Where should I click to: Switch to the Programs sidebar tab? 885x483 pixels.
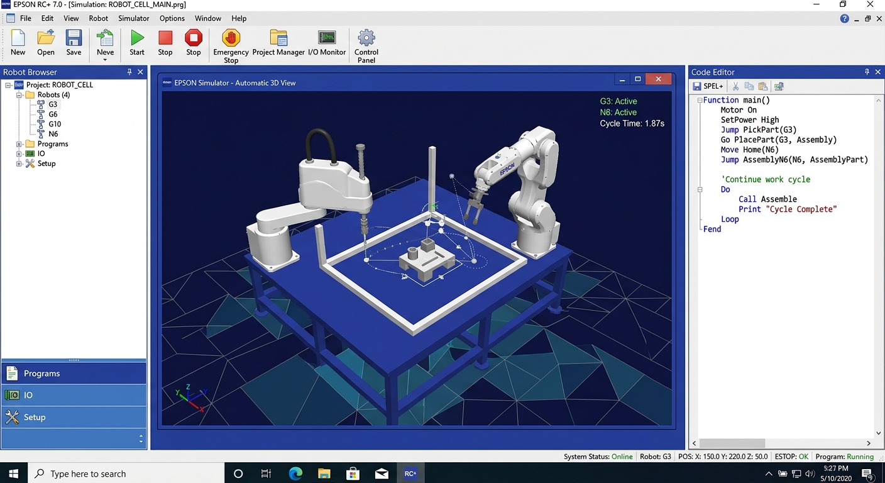(74, 373)
